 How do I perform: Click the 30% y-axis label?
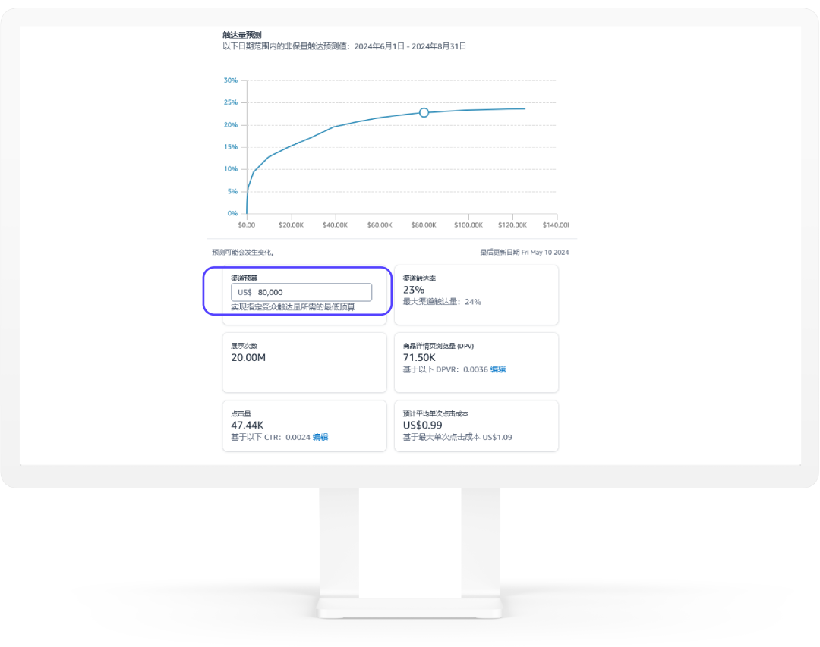[230, 80]
